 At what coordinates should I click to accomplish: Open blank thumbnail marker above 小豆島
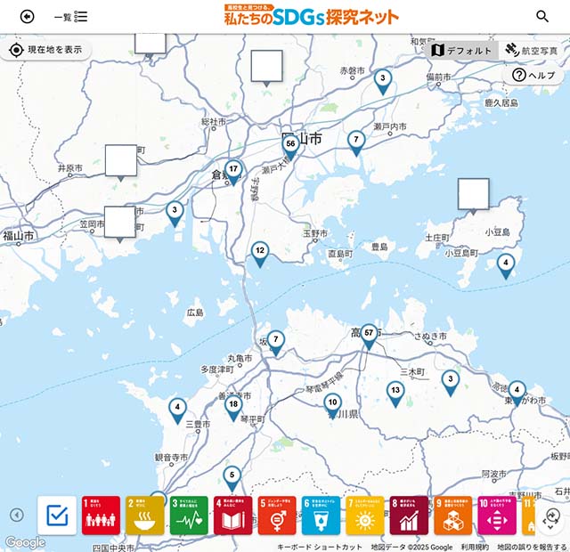(473, 194)
